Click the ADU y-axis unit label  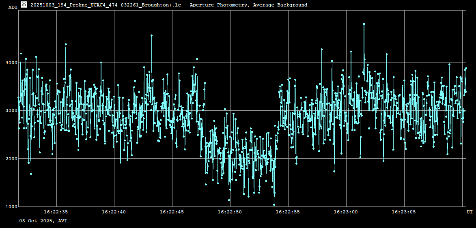click(x=13, y=7)
